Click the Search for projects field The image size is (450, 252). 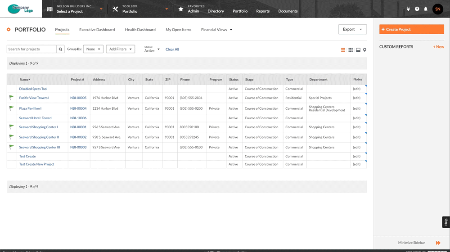(x=31, y=49)
